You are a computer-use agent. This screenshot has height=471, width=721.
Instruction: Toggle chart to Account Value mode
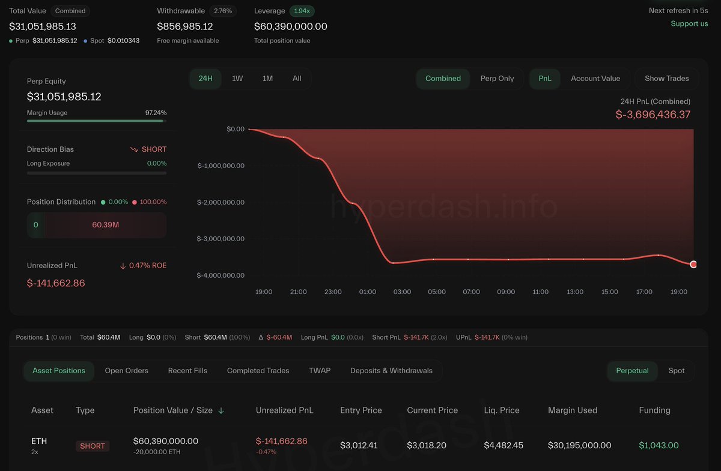595,79
